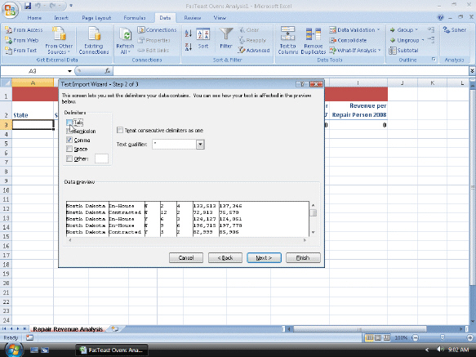
Task: Open the Text qualifier dropdown
Action: [200, 145]
